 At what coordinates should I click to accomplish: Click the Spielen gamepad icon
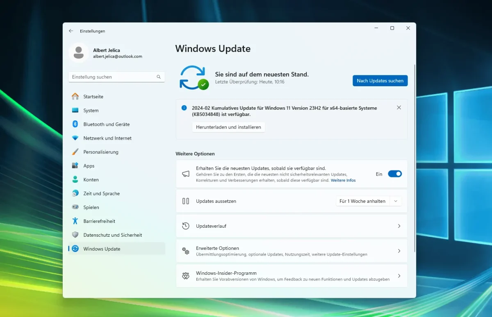75,207
